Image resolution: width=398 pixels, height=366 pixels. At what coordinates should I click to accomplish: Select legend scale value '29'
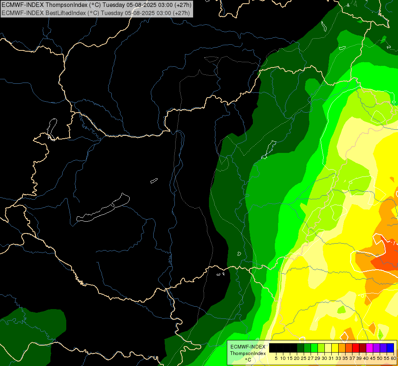click(318, 358)
